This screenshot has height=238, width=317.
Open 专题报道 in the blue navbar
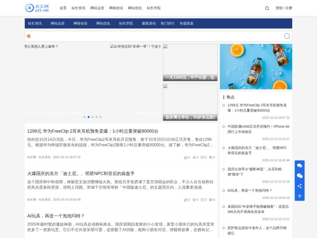[x=186, y=23]
